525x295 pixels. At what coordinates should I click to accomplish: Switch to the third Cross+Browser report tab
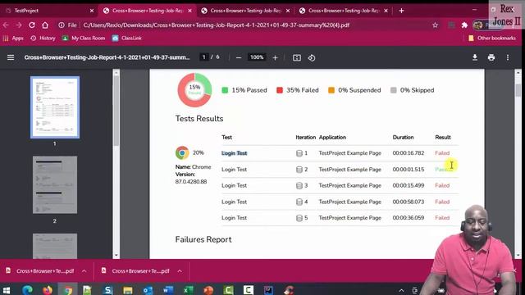343,11
